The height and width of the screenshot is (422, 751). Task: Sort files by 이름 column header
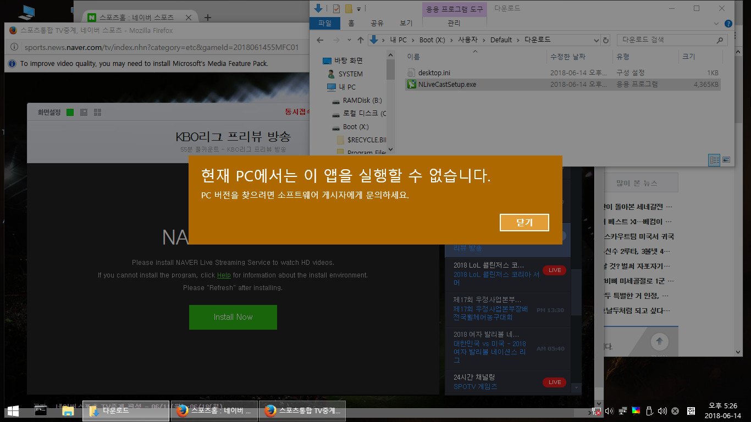tap(475, 57)
